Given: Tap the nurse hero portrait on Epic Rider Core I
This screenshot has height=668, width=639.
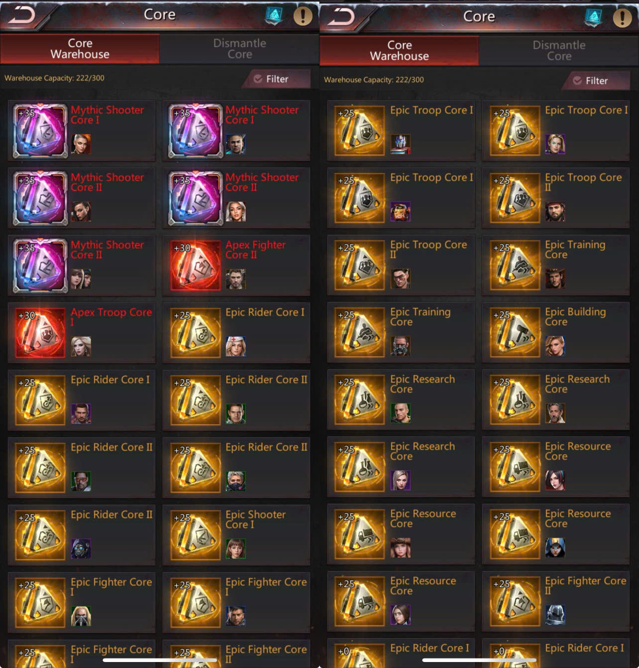Looking at the screenshot, I should tap(236, 346).
